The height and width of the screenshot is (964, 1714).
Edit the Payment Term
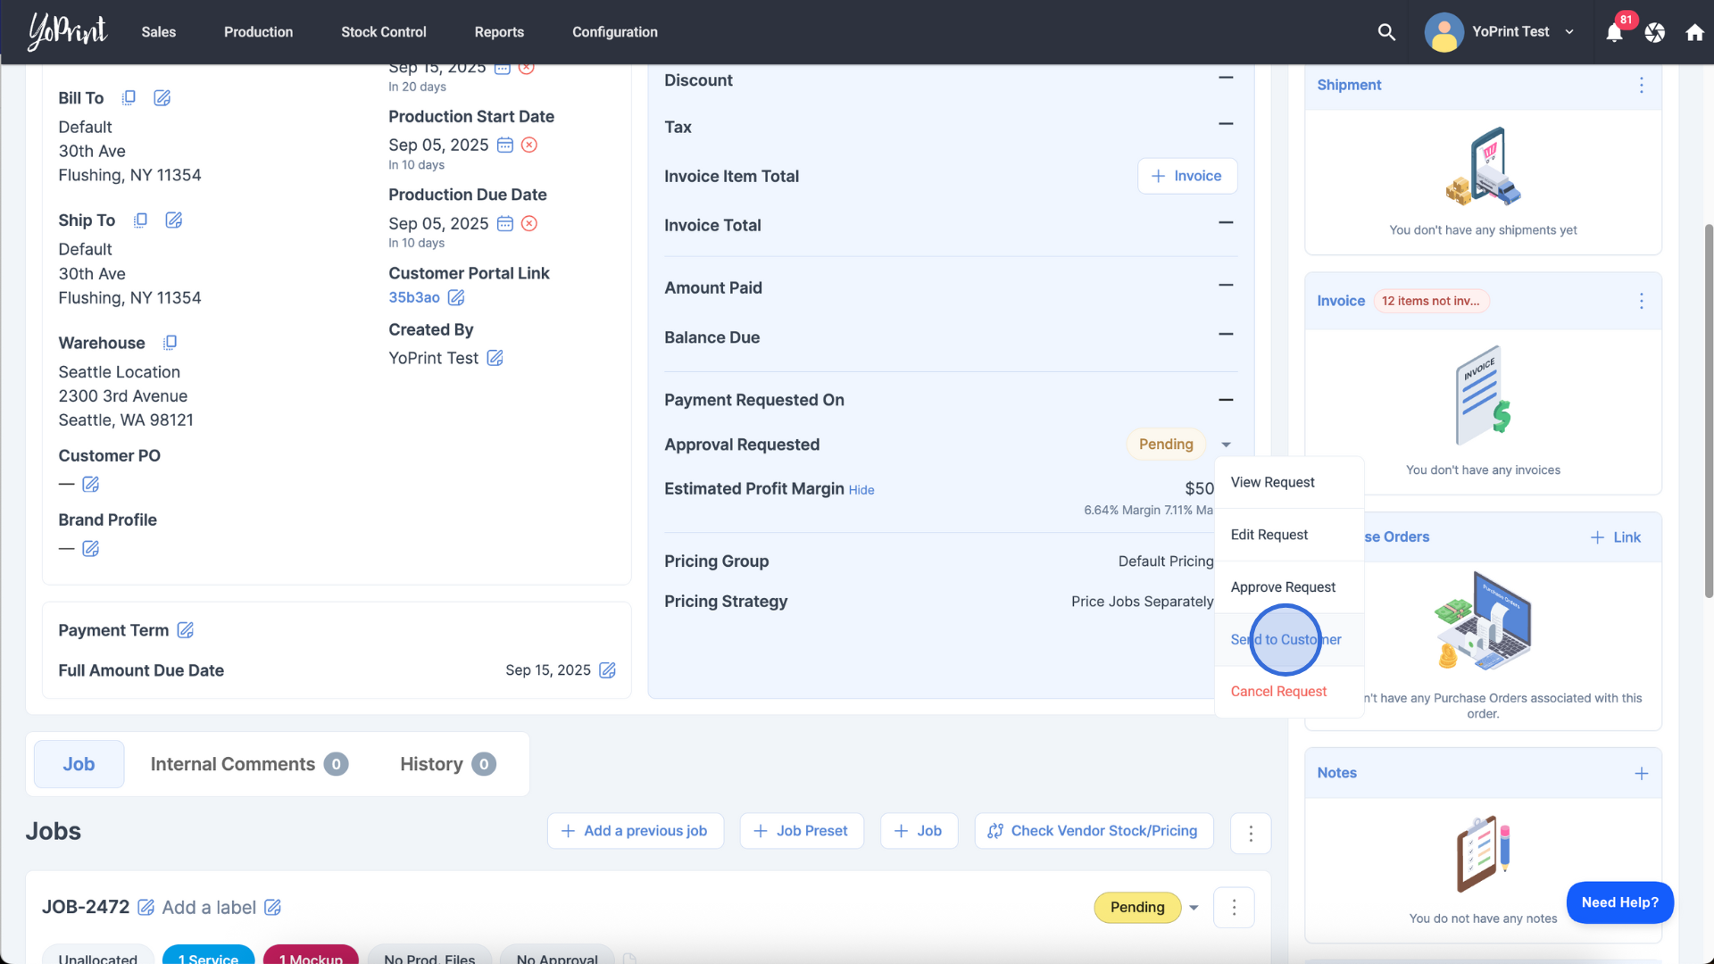186,630
